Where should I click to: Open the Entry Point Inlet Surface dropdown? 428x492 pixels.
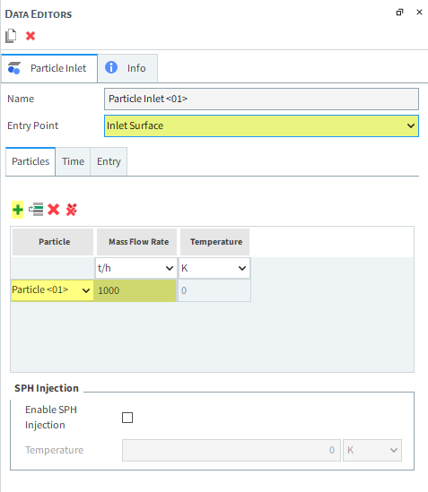click(261, 125)
